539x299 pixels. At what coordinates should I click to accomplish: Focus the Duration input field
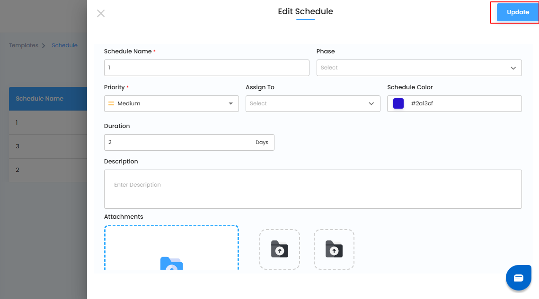click(180, 142)
